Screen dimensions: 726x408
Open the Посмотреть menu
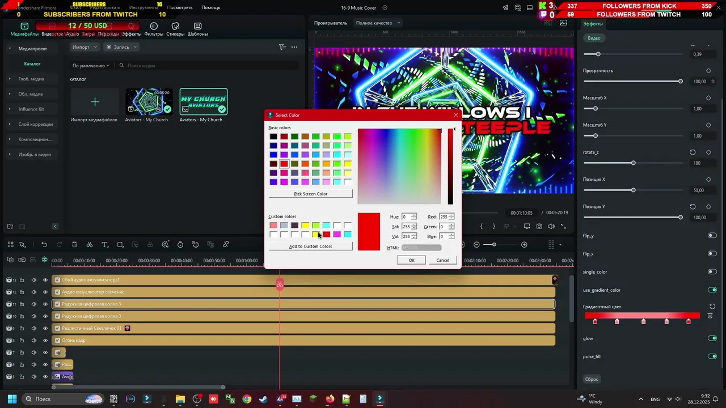pyautogui.click(x=180, y=8)
